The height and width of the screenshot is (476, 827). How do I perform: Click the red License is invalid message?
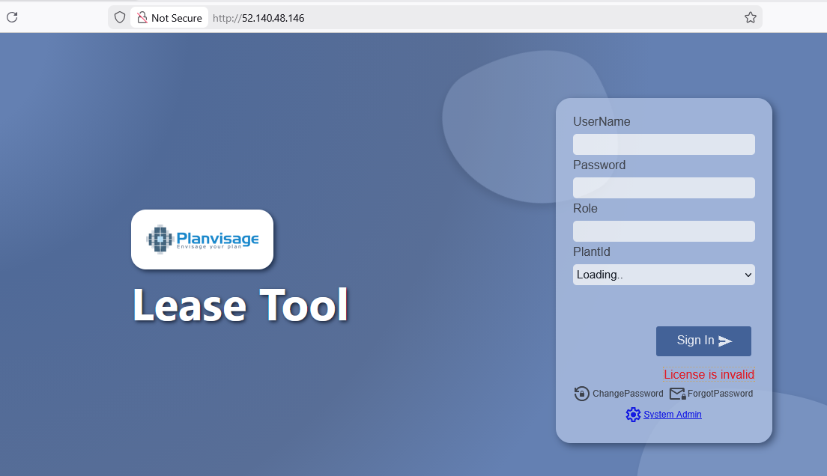pyautogui.click(x=709, y=374)
